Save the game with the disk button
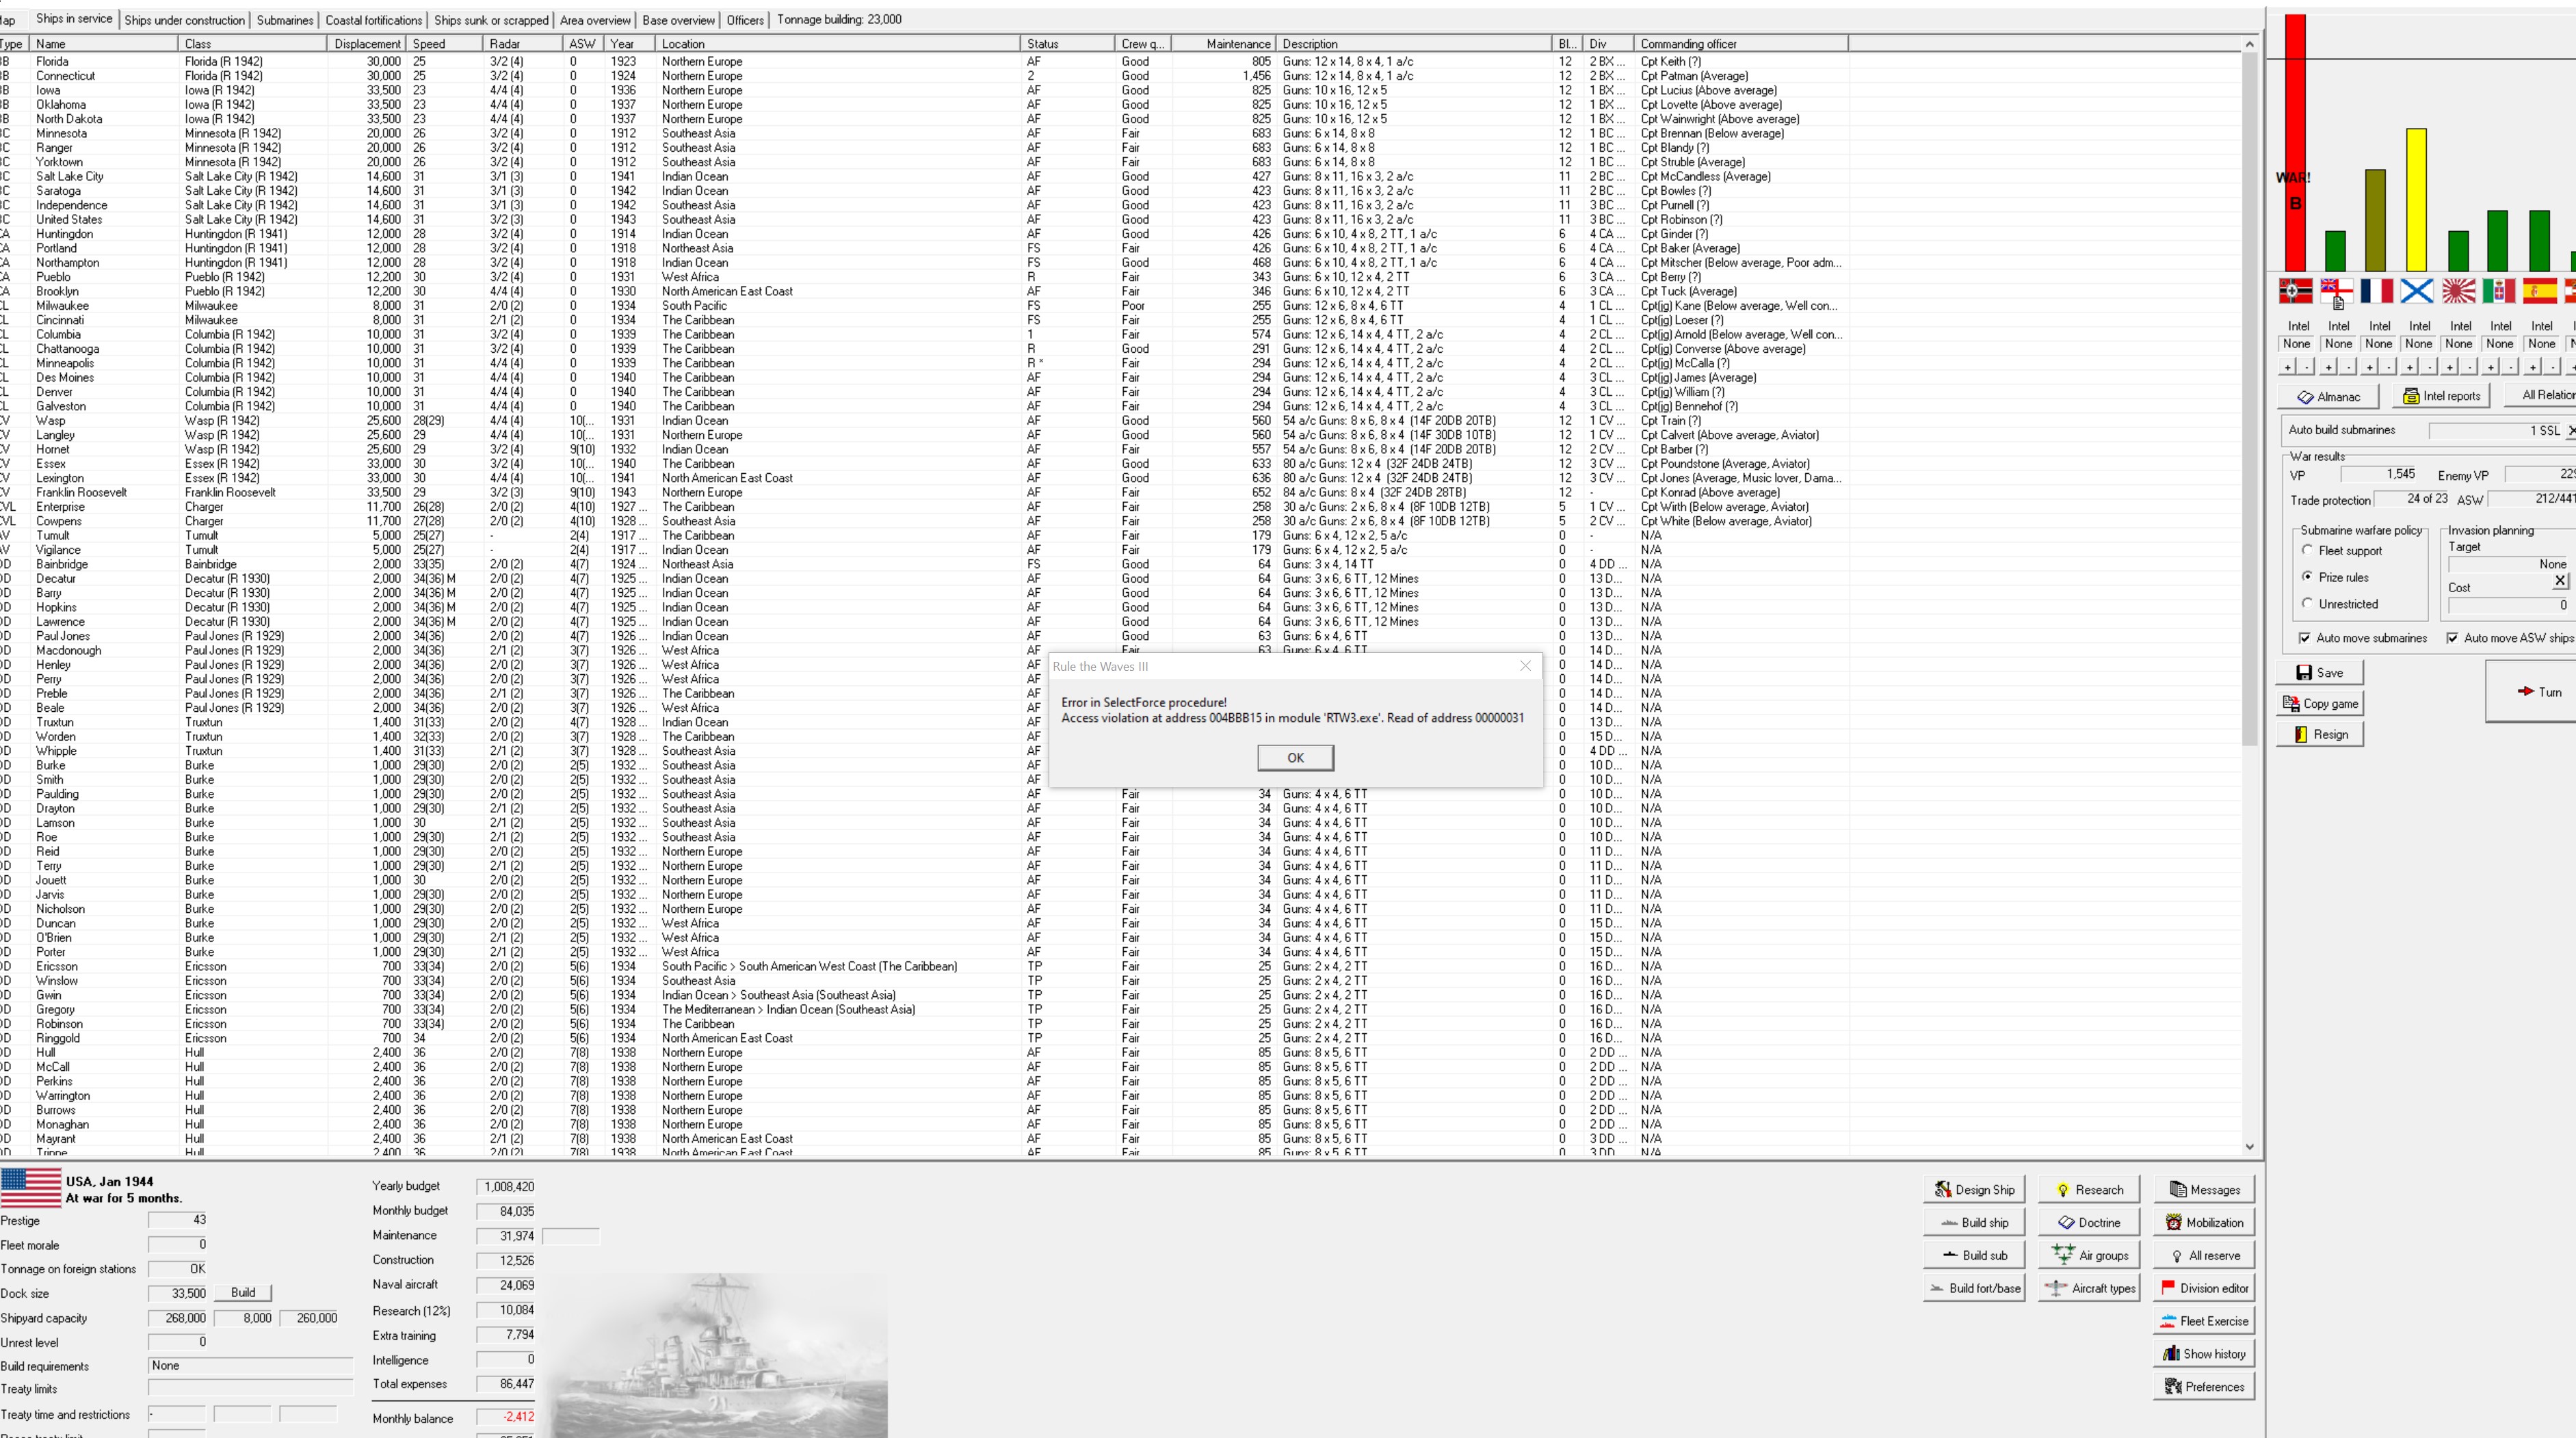The height and width of the screenshot is (1438, 2576). click(2320, 672)
